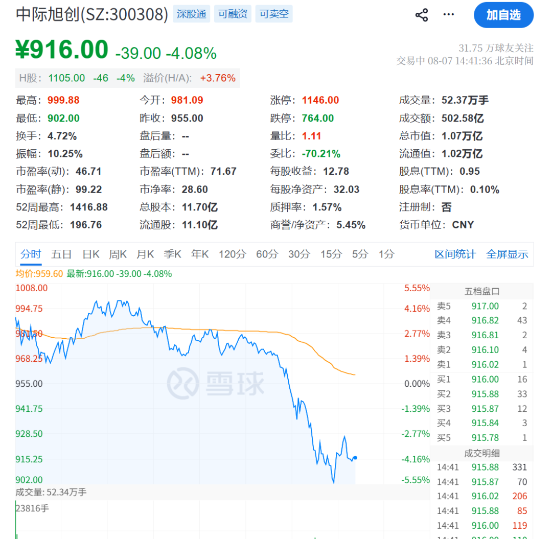
Task: Click the 1008.00 top axis label
Action: tap(31, 288)
